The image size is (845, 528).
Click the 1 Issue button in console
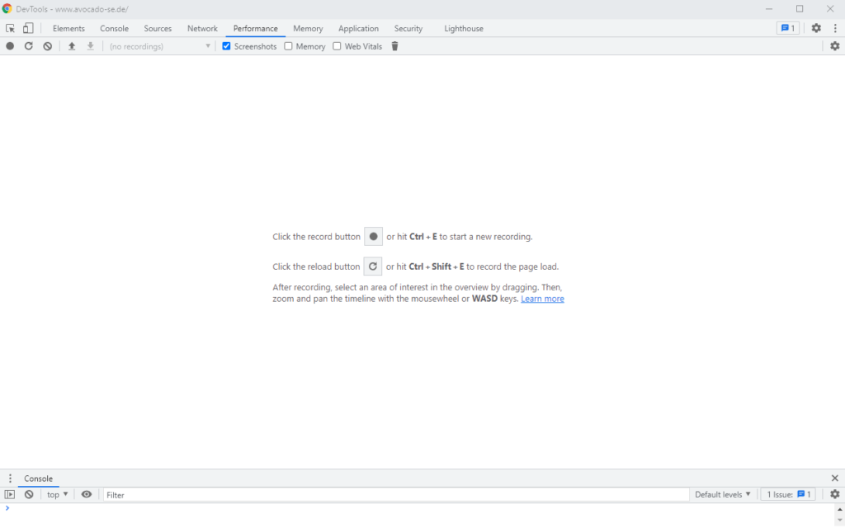790,494
